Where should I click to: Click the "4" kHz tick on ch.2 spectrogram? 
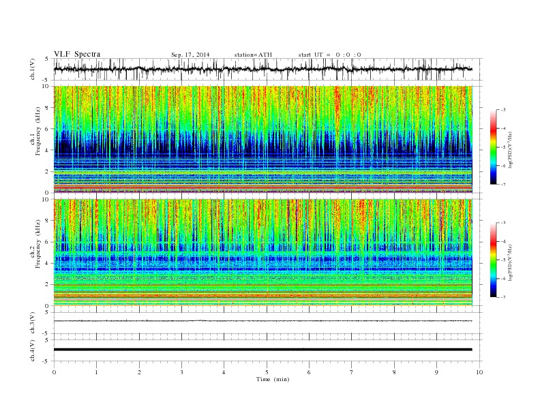(48, 264)
